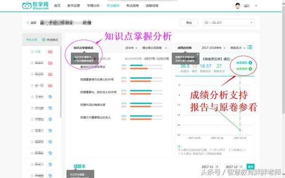
Task: Click the red warning icon on first student row
Action: click(50, 52)
